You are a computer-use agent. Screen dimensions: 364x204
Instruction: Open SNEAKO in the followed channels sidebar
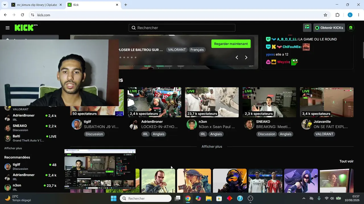[x=30, y=128]
